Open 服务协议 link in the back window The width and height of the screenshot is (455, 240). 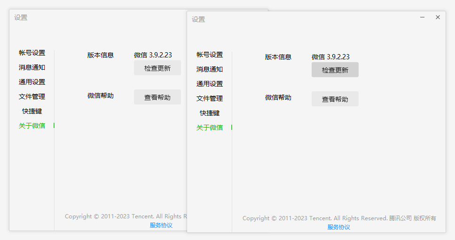coord(161,225)
